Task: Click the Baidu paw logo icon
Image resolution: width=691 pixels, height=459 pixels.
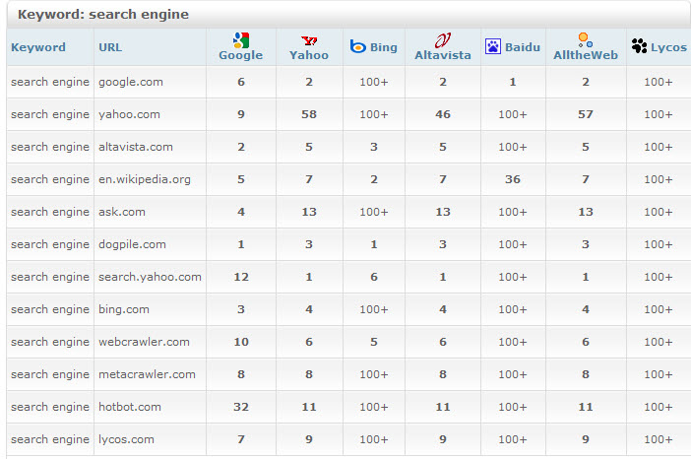Action: (493, 46)
